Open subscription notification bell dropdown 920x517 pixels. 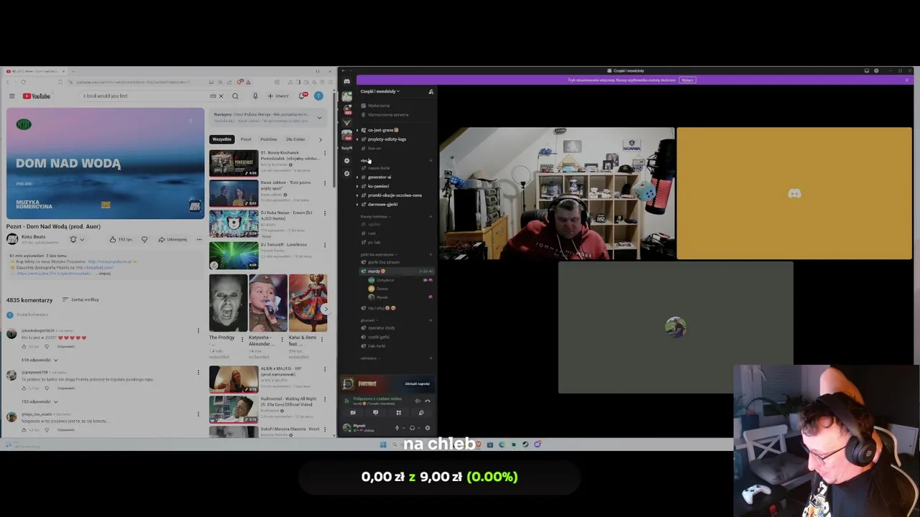(x=77, y=239)
